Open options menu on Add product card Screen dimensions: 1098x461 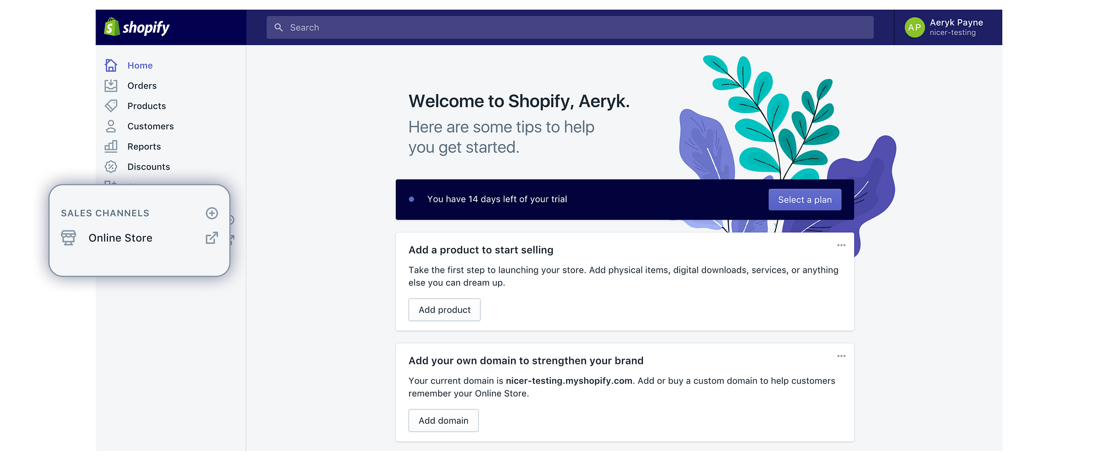841,245
